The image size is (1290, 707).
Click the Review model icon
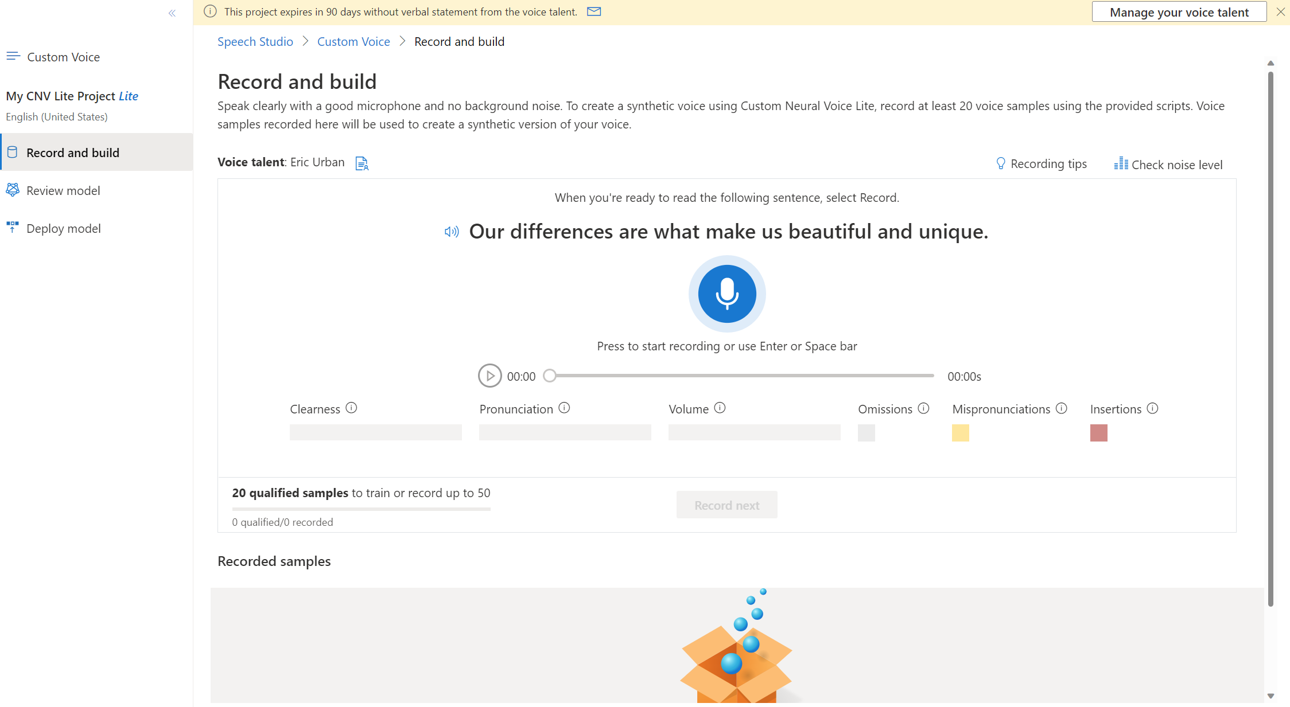[13, 190]
